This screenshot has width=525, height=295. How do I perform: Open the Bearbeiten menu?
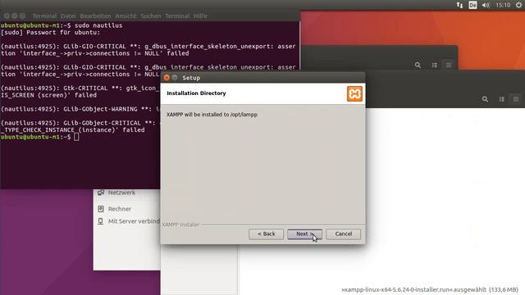tap(95, 16)
